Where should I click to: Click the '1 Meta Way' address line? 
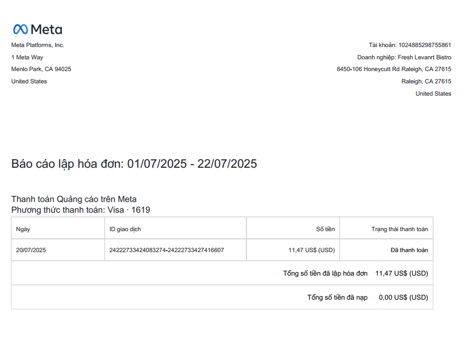pos(27,57)
